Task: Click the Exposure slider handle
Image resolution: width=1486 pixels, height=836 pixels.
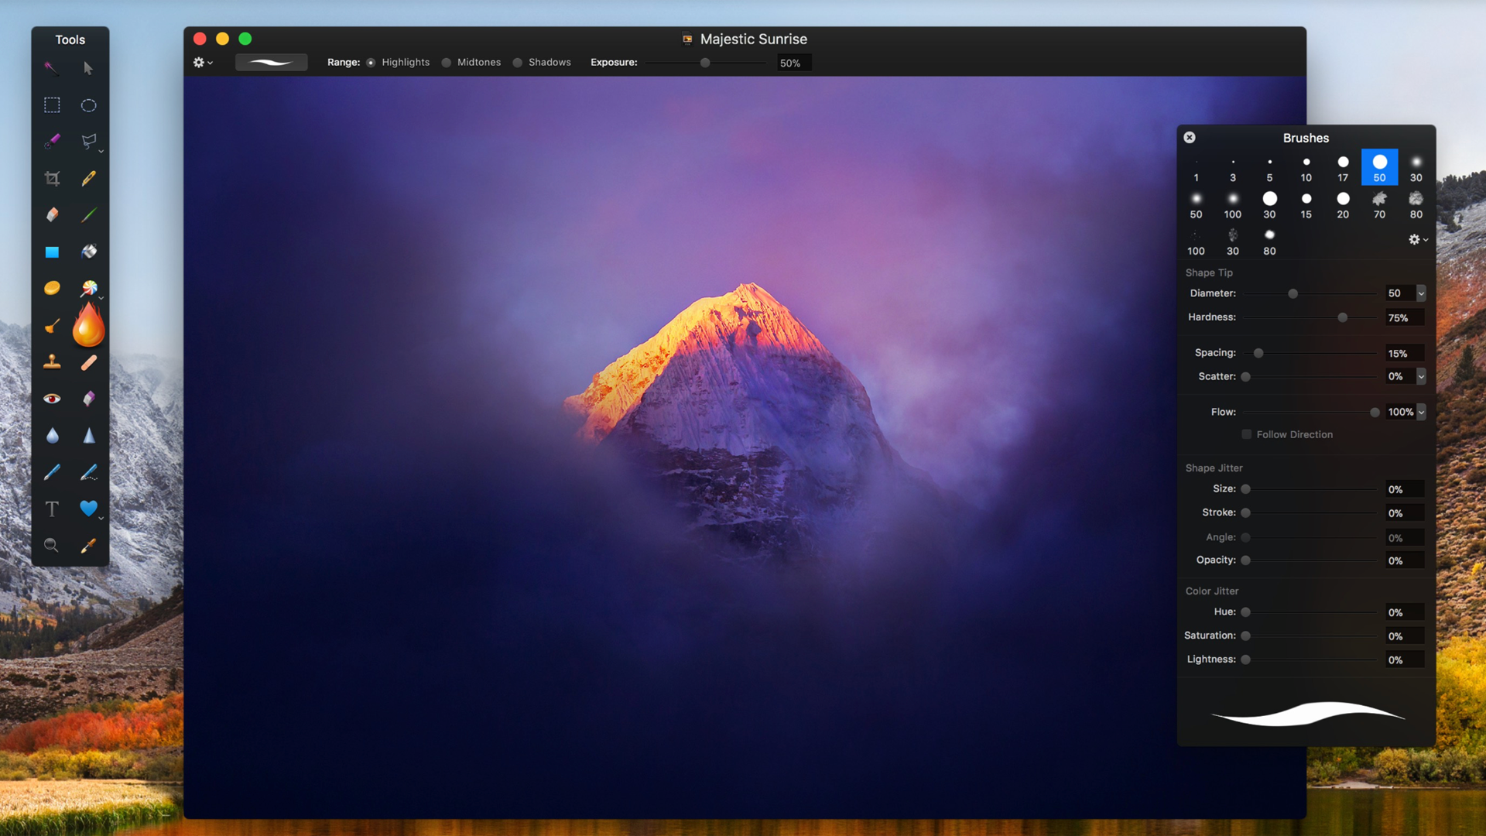Action: (705, 63)
